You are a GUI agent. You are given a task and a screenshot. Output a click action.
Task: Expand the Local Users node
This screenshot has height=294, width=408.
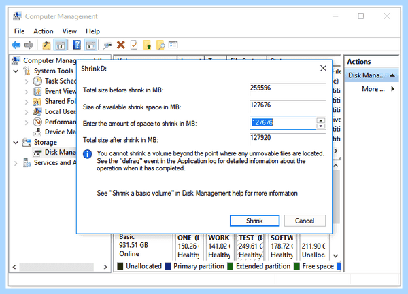27,112
